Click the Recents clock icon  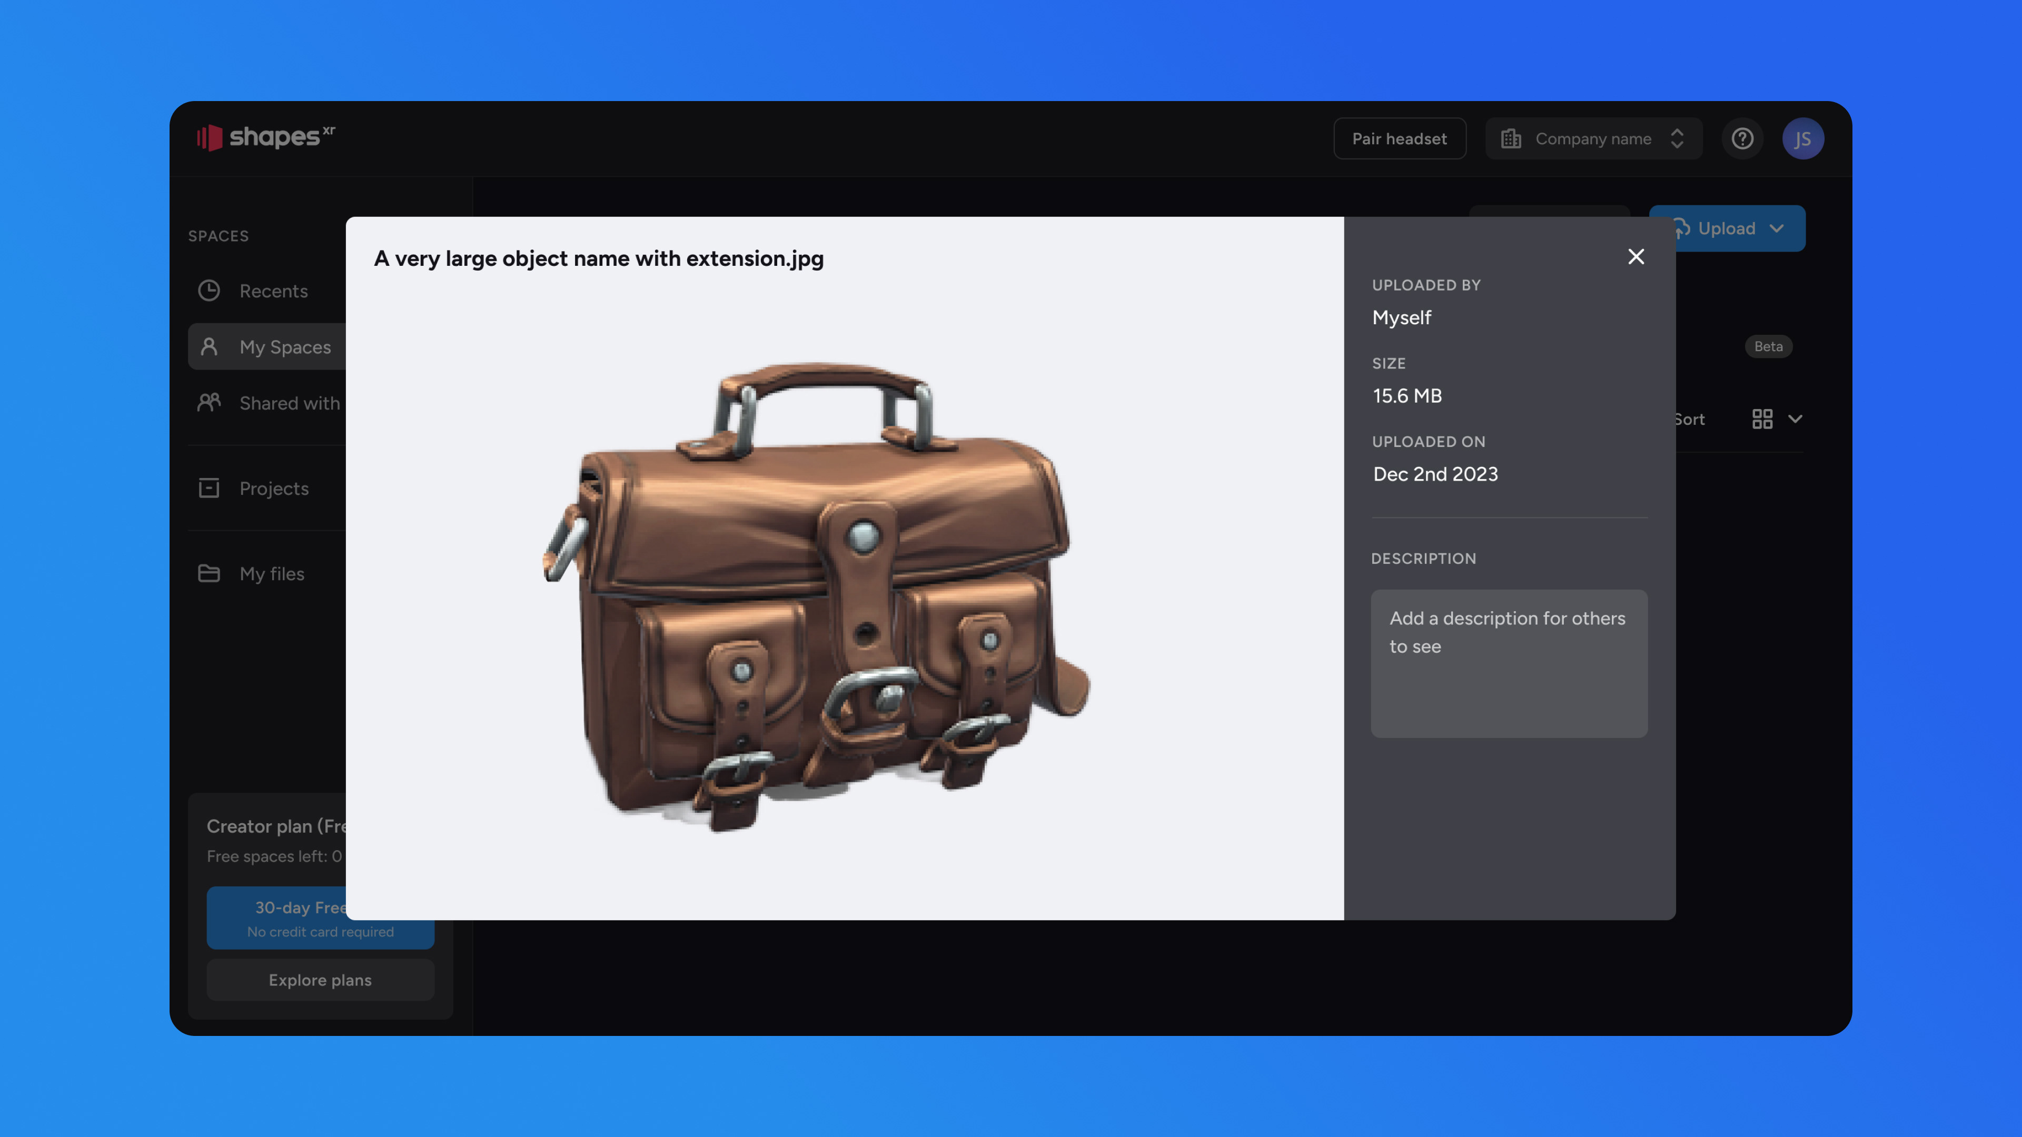[x=209, y=291]
